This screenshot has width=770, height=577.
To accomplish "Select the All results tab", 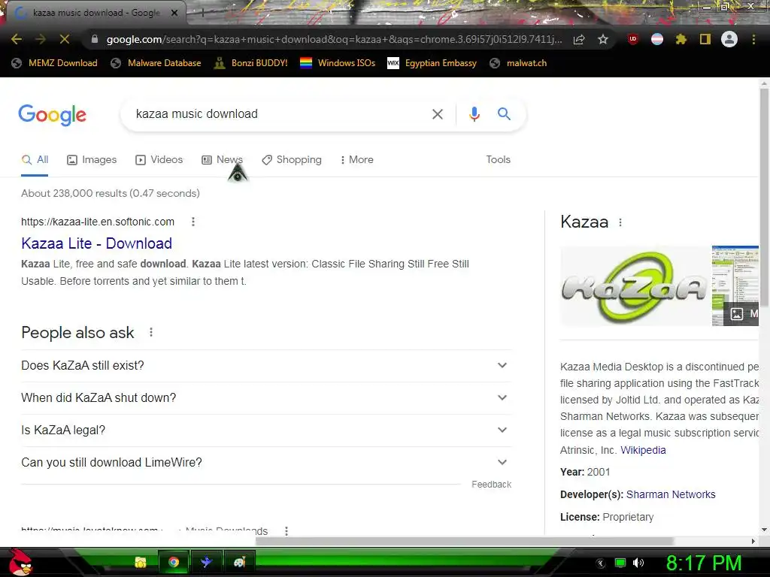I will 35,159.
